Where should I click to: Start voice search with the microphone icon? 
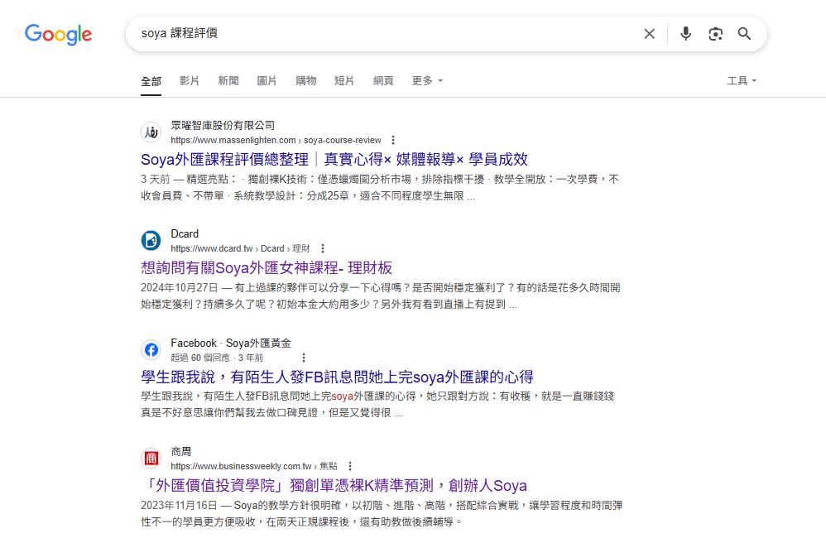click(685, 34)
